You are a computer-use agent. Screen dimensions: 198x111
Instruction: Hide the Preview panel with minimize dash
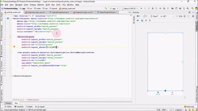point(193,12)
